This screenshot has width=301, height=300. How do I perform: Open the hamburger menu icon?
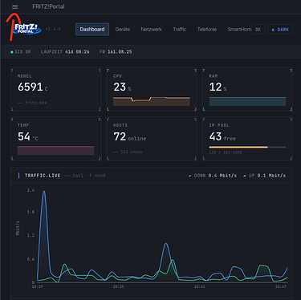(15, 6)
